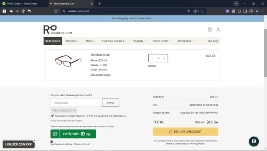Image resolution: width=267 pixels, height=151 pixels.
Task: Click The Brookside glasses thumbnail
Action: tap(68, 61)
